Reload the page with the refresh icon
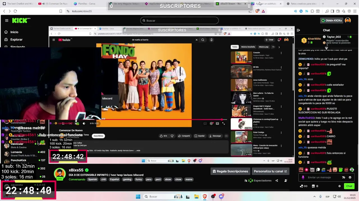Viewport: 359px width, 201px height. pos(15,11)
